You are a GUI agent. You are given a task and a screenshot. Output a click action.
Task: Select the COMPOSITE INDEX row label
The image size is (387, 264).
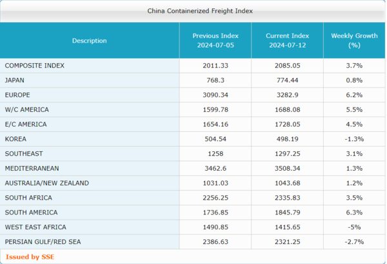point(34,66)
